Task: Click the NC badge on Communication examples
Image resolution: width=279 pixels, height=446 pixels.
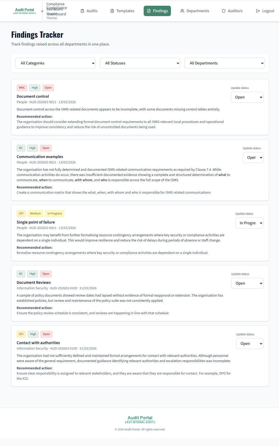Action: tap(21, 148)
